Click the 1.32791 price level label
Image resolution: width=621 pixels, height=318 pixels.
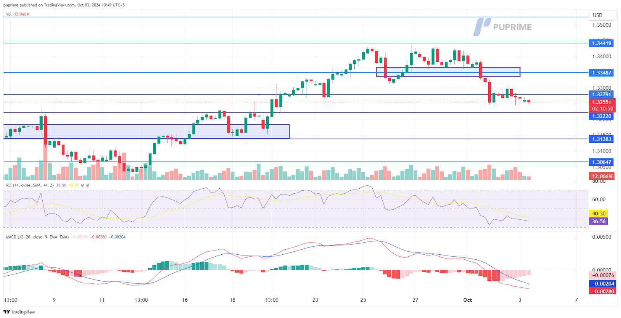tap(601, 94)
